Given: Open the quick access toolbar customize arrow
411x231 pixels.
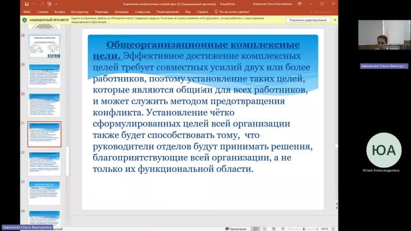Looking at the screenshot, I should [x=56, y=4].
